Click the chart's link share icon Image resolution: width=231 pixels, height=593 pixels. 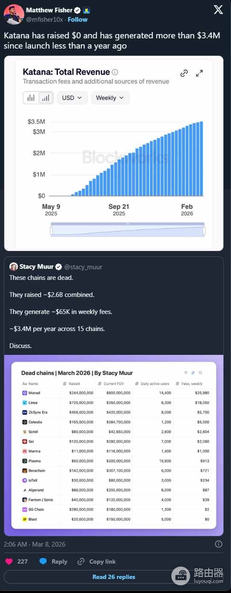pos(184,73)
